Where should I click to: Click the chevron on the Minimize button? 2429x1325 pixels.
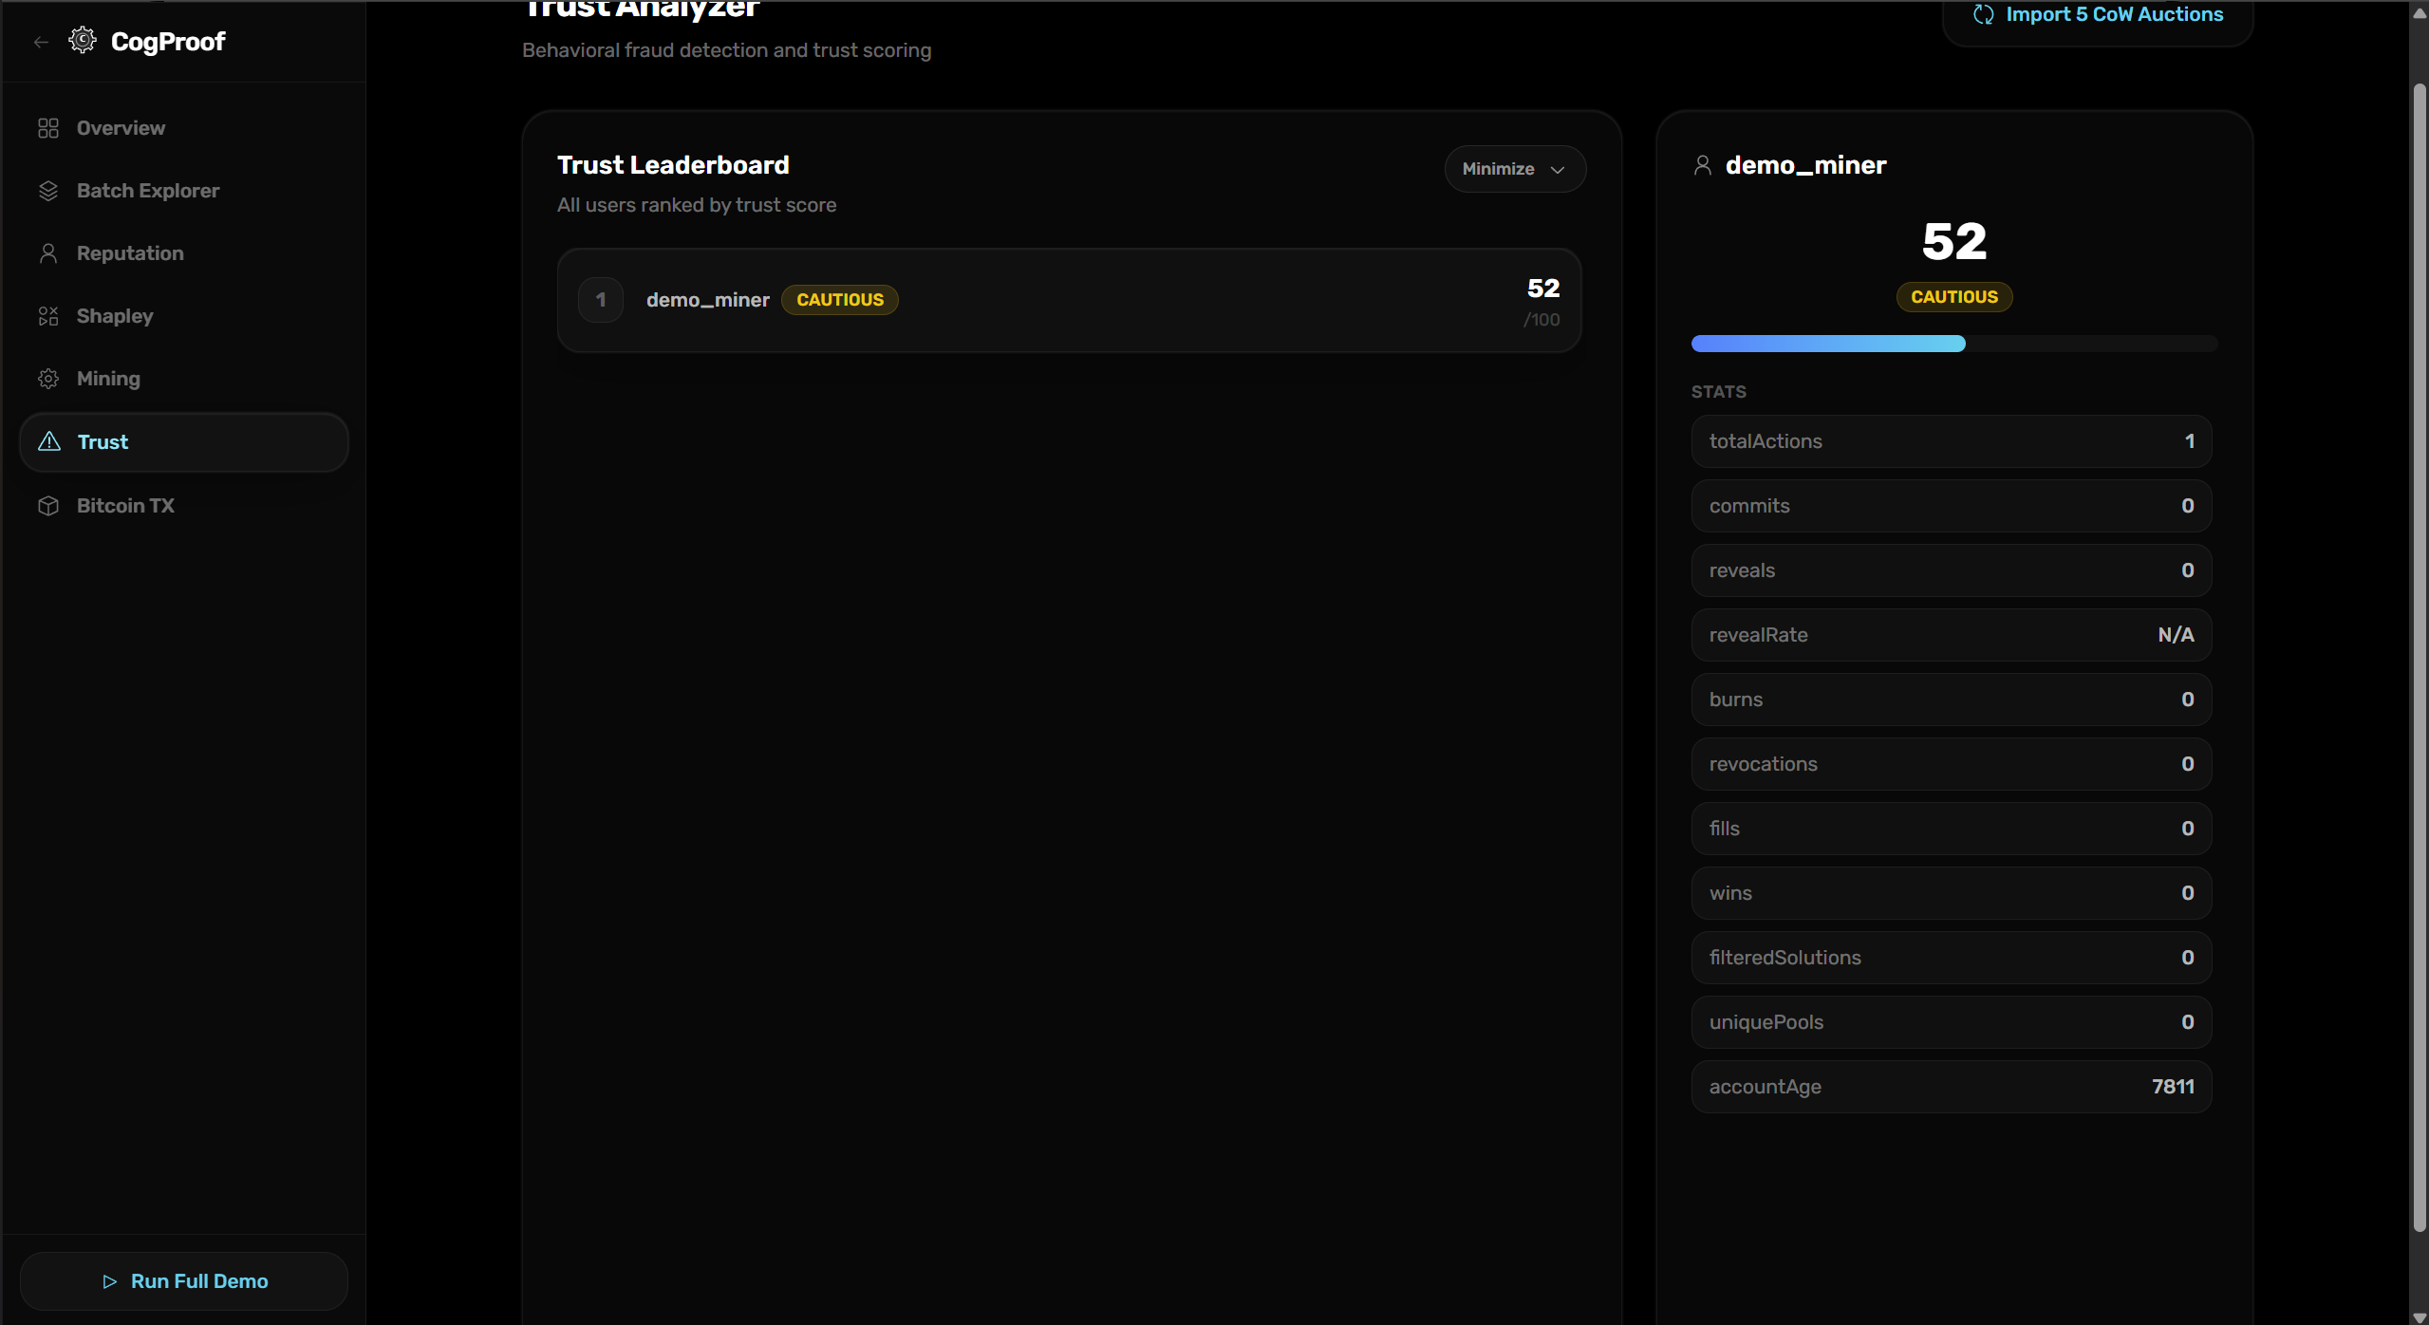(x=1558, y=170)
